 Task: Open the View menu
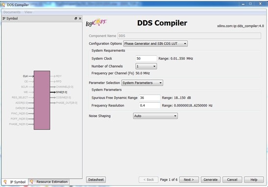point(28,12)
